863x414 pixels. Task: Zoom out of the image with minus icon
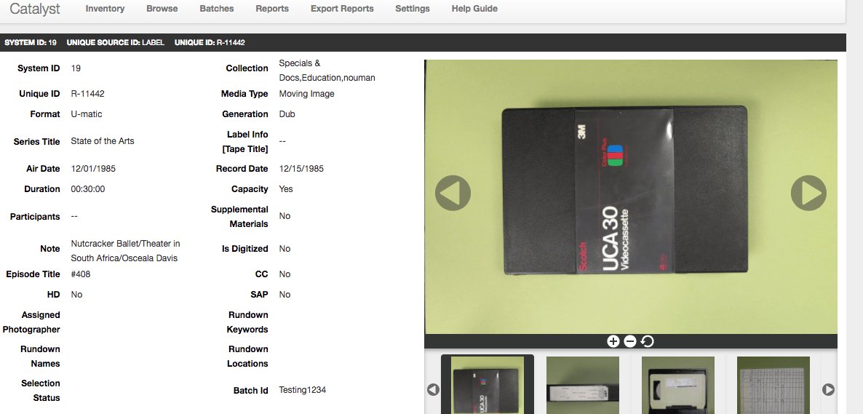point(630,341)
